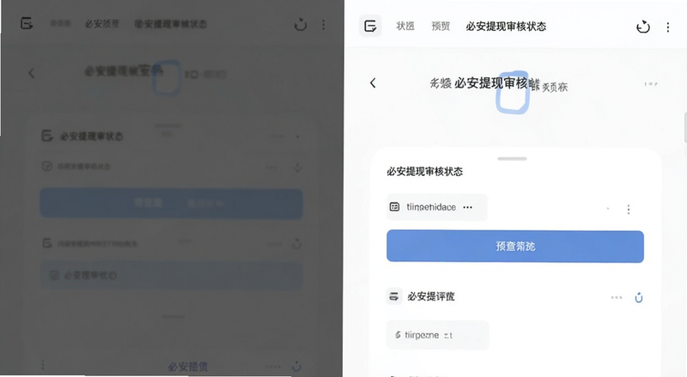Go back using the chevron in the left dimmed panel

click(31, 73)
